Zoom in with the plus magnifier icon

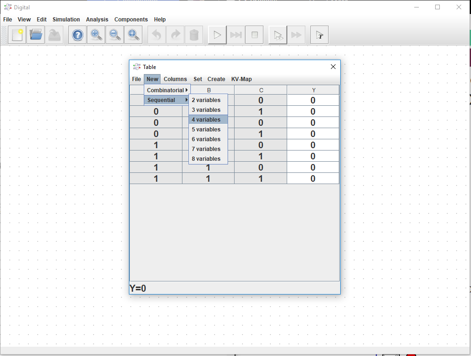pyautogui.click(x=96, y=35)
